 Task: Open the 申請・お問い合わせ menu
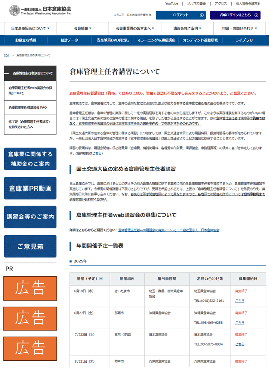click(240, 28)
